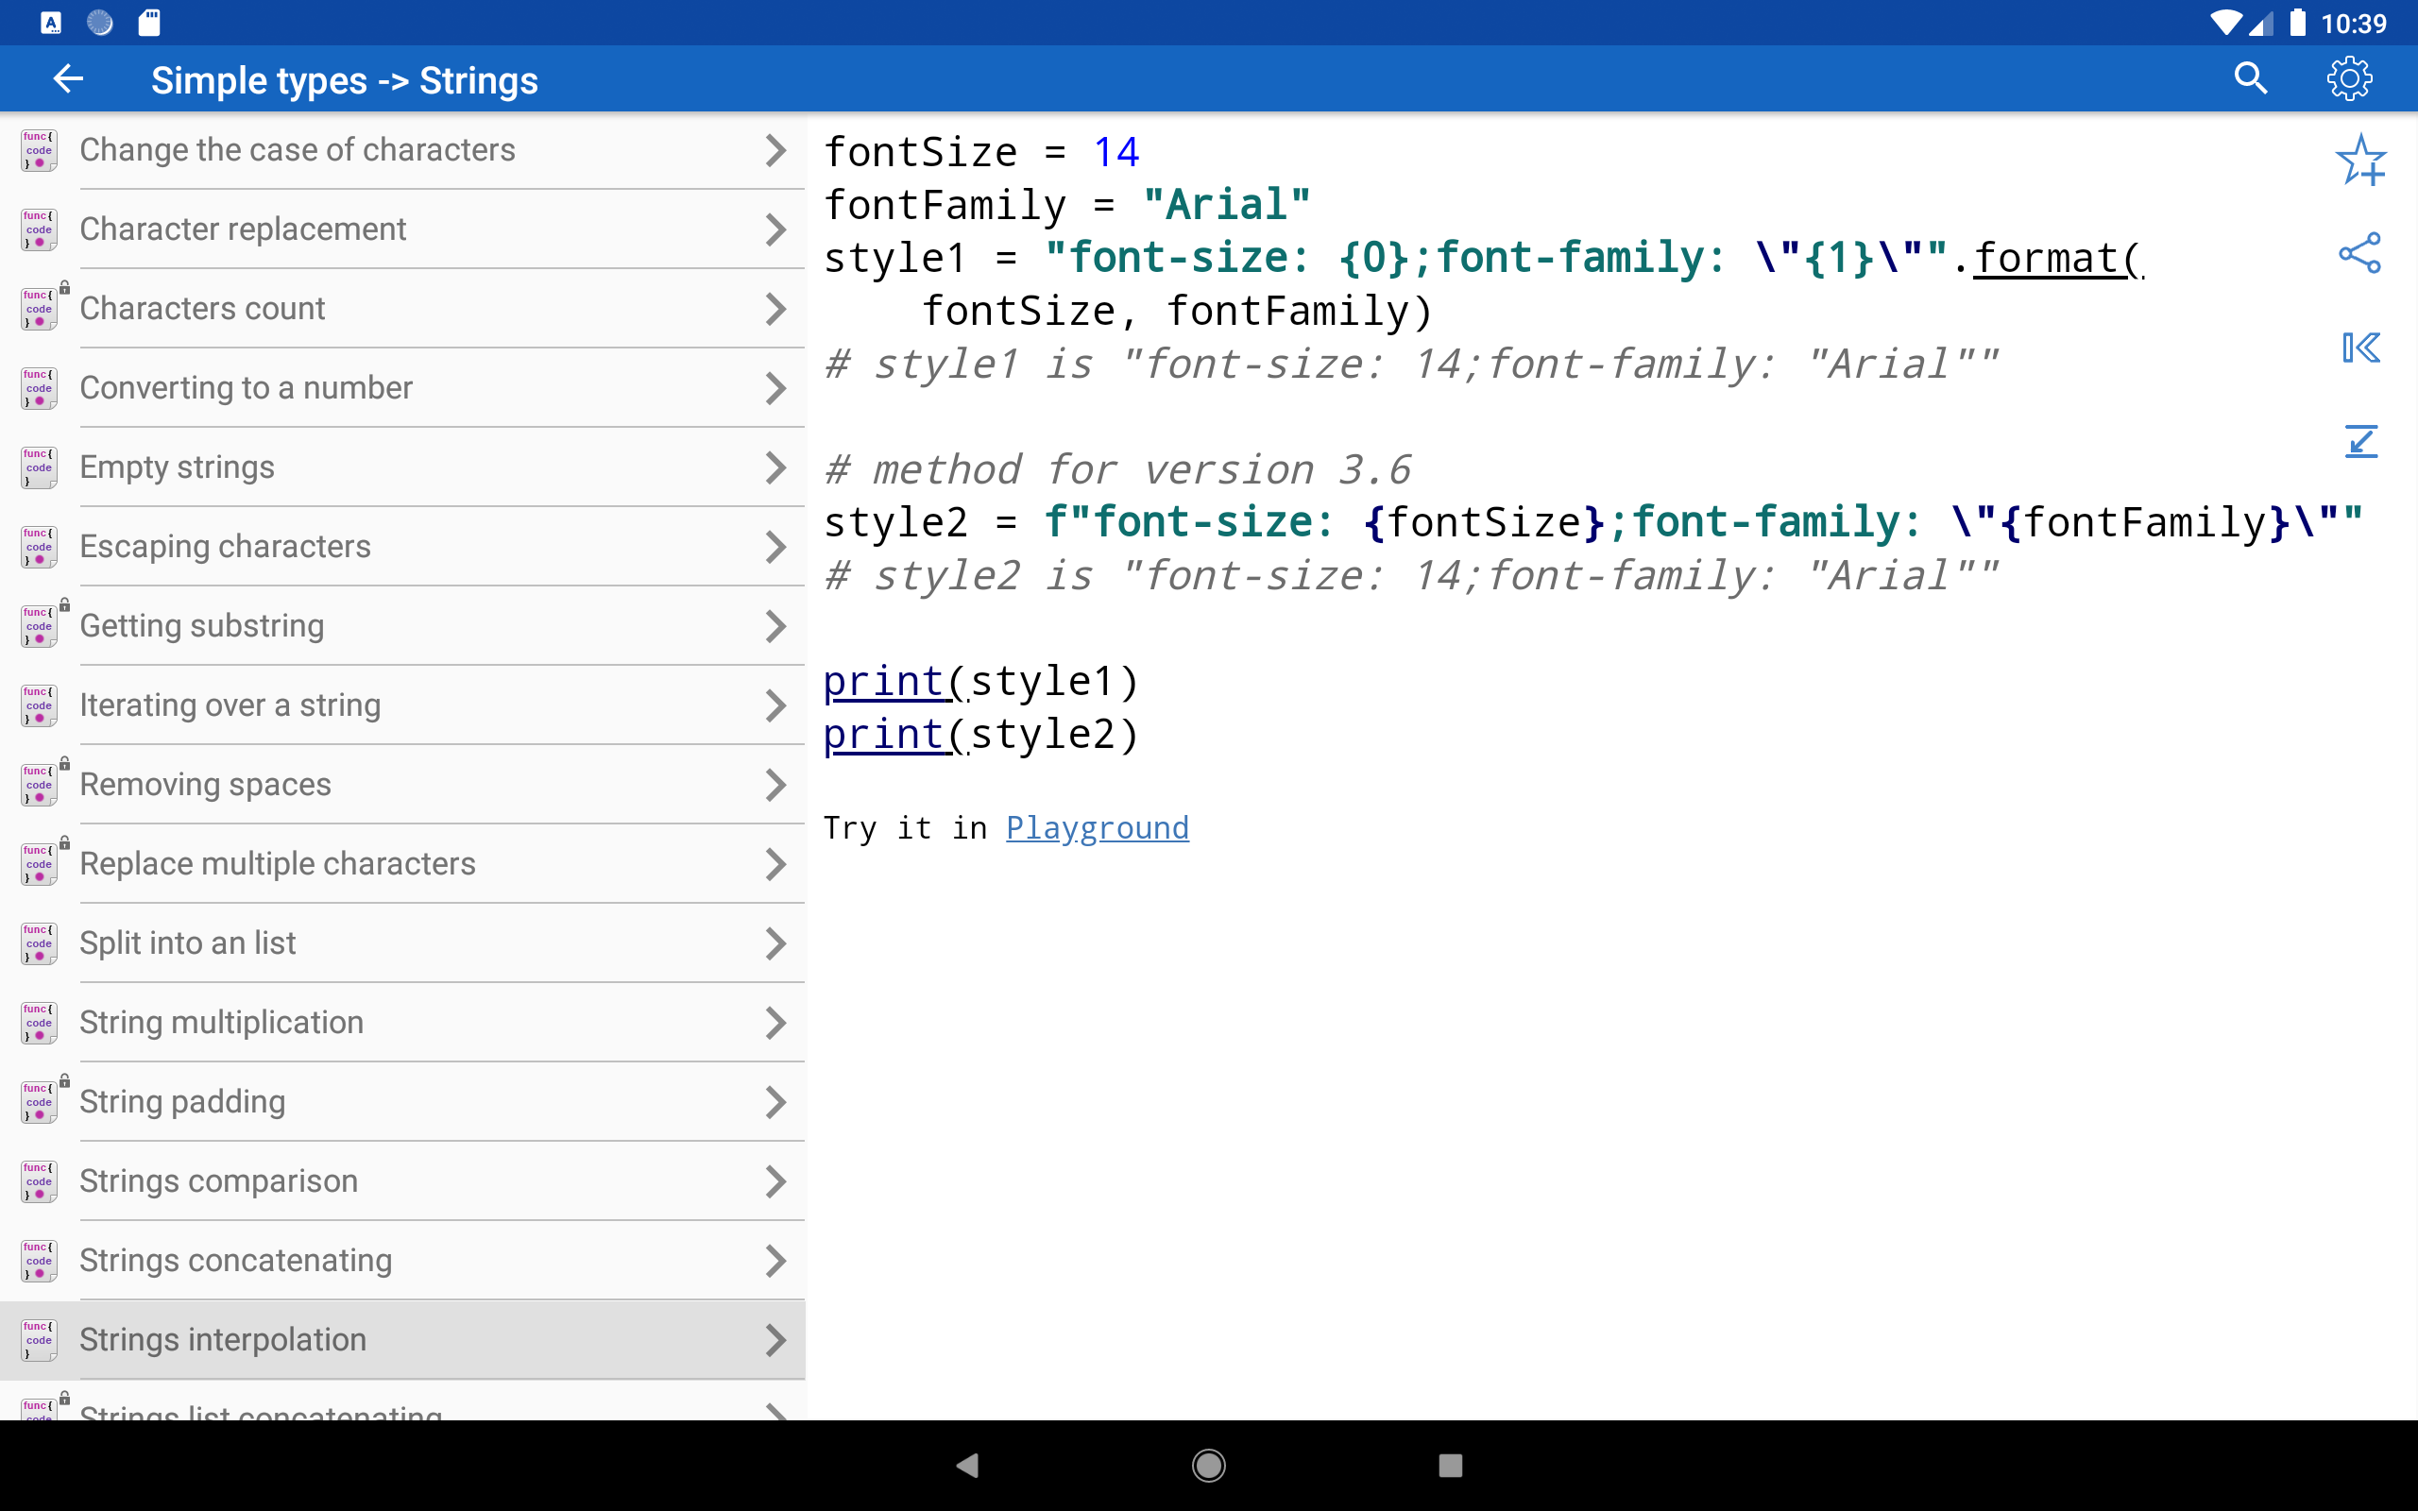2418x1511 pixels.
Task: Open Empty strings topic
Action: pyautogui.click(x=402, y=467)
